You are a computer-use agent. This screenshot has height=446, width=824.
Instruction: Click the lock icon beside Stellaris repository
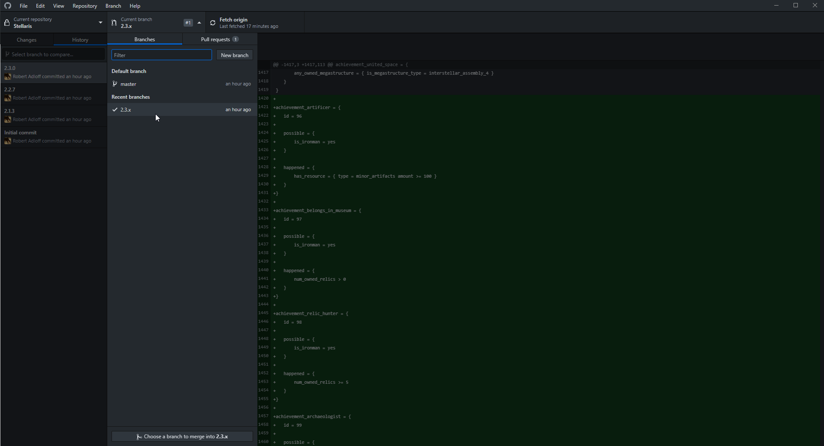point(7,23)
